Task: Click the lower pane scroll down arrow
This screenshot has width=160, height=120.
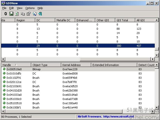Action: click(x=157, y=107)
